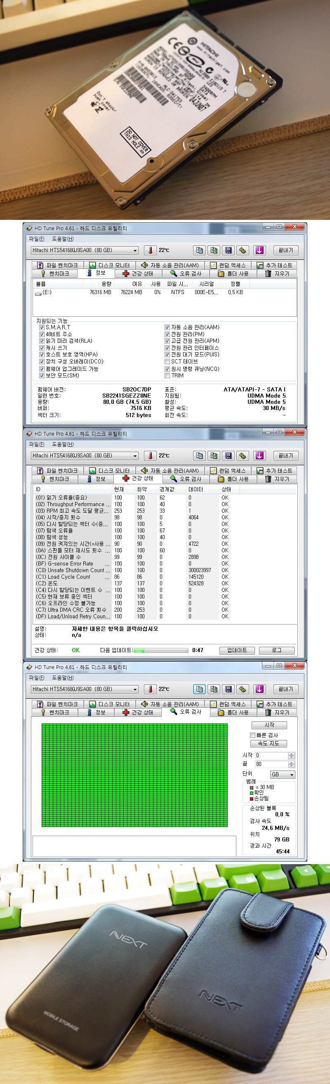Click the 업데이트 button

[237, 650]
